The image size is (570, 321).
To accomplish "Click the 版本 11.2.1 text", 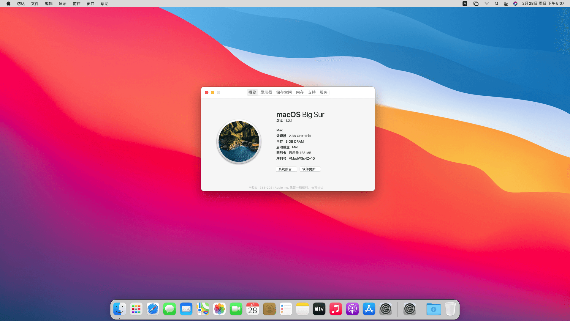I will pyautogui.click(x=284, y=121).
